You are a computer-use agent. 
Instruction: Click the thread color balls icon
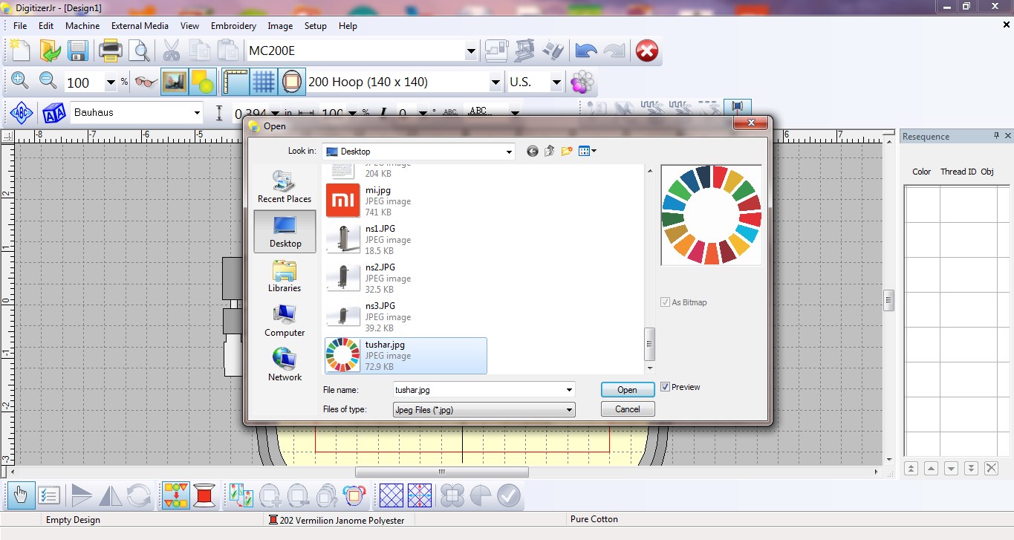[x=582, y=82]
